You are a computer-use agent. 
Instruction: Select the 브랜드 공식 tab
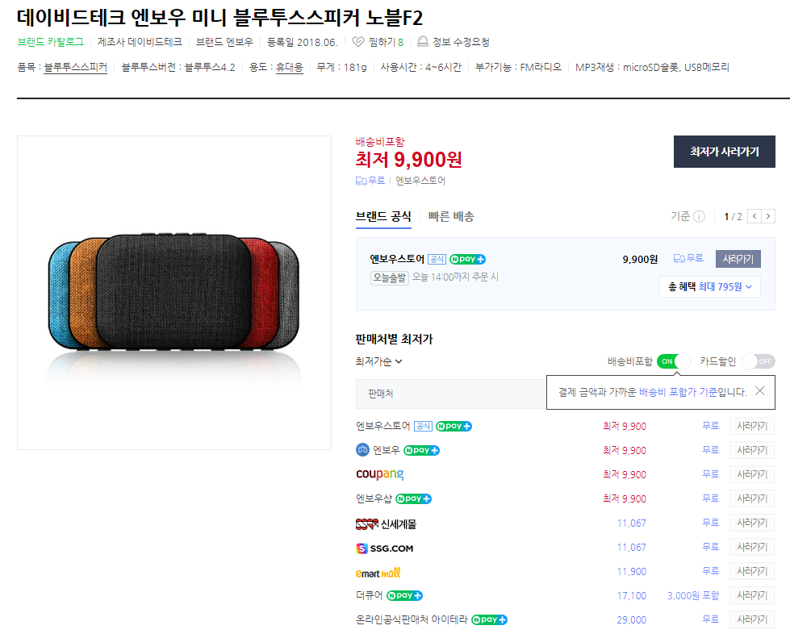tap(383, 216)
